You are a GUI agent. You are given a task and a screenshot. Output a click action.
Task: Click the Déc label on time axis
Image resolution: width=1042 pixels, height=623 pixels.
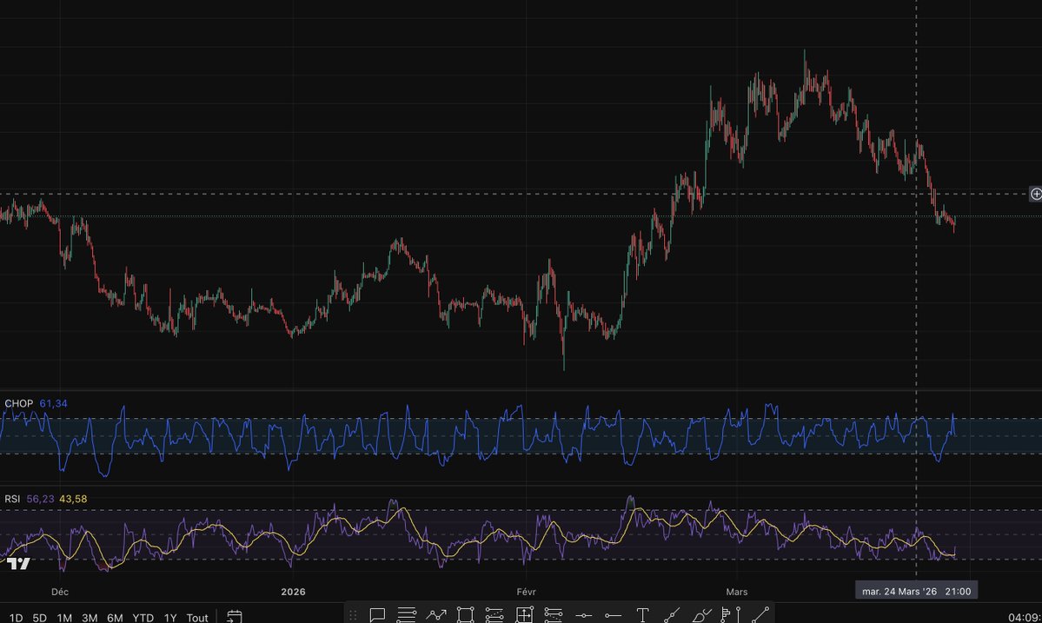coord(60,591)
